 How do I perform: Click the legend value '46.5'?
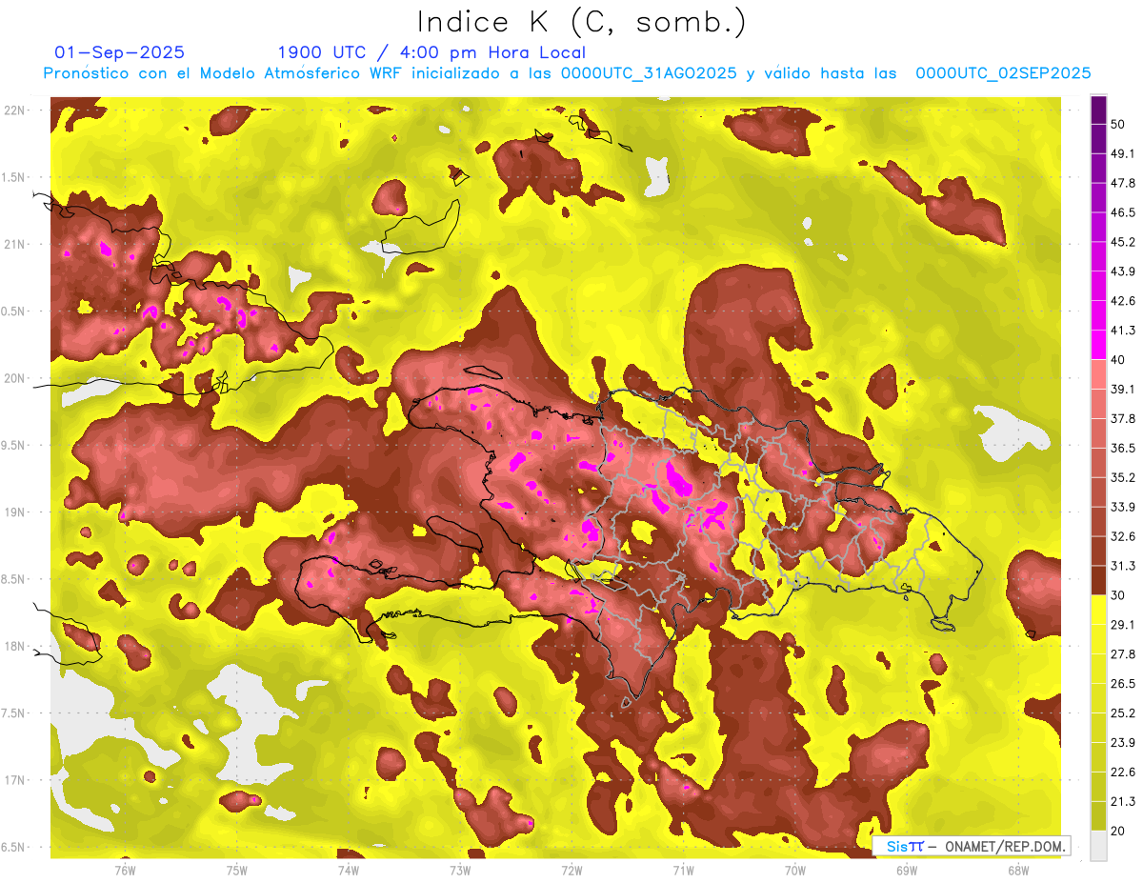coord(1123,212)
